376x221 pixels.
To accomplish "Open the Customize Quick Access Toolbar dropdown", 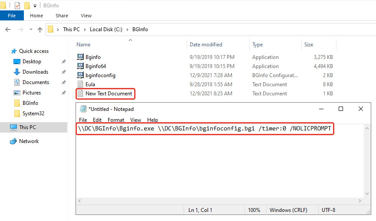I will (35, 6).
